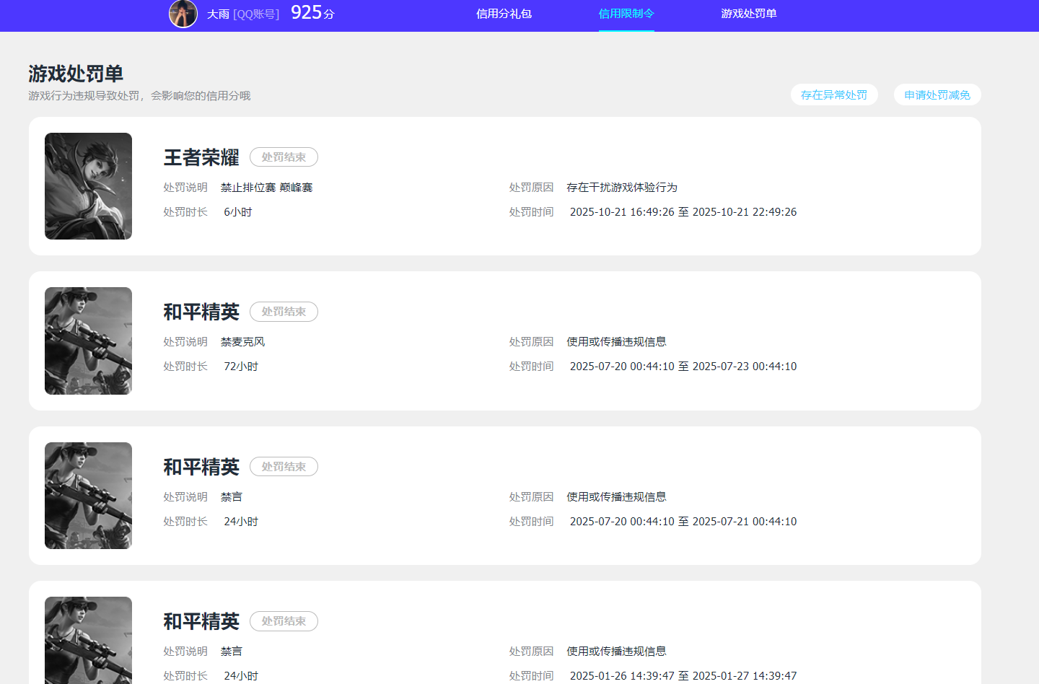Image resolution: width=1039 pixels, height=684 pixels.
Task: Switch to the 信用限制令 tab
Action: tap(626, 14)
